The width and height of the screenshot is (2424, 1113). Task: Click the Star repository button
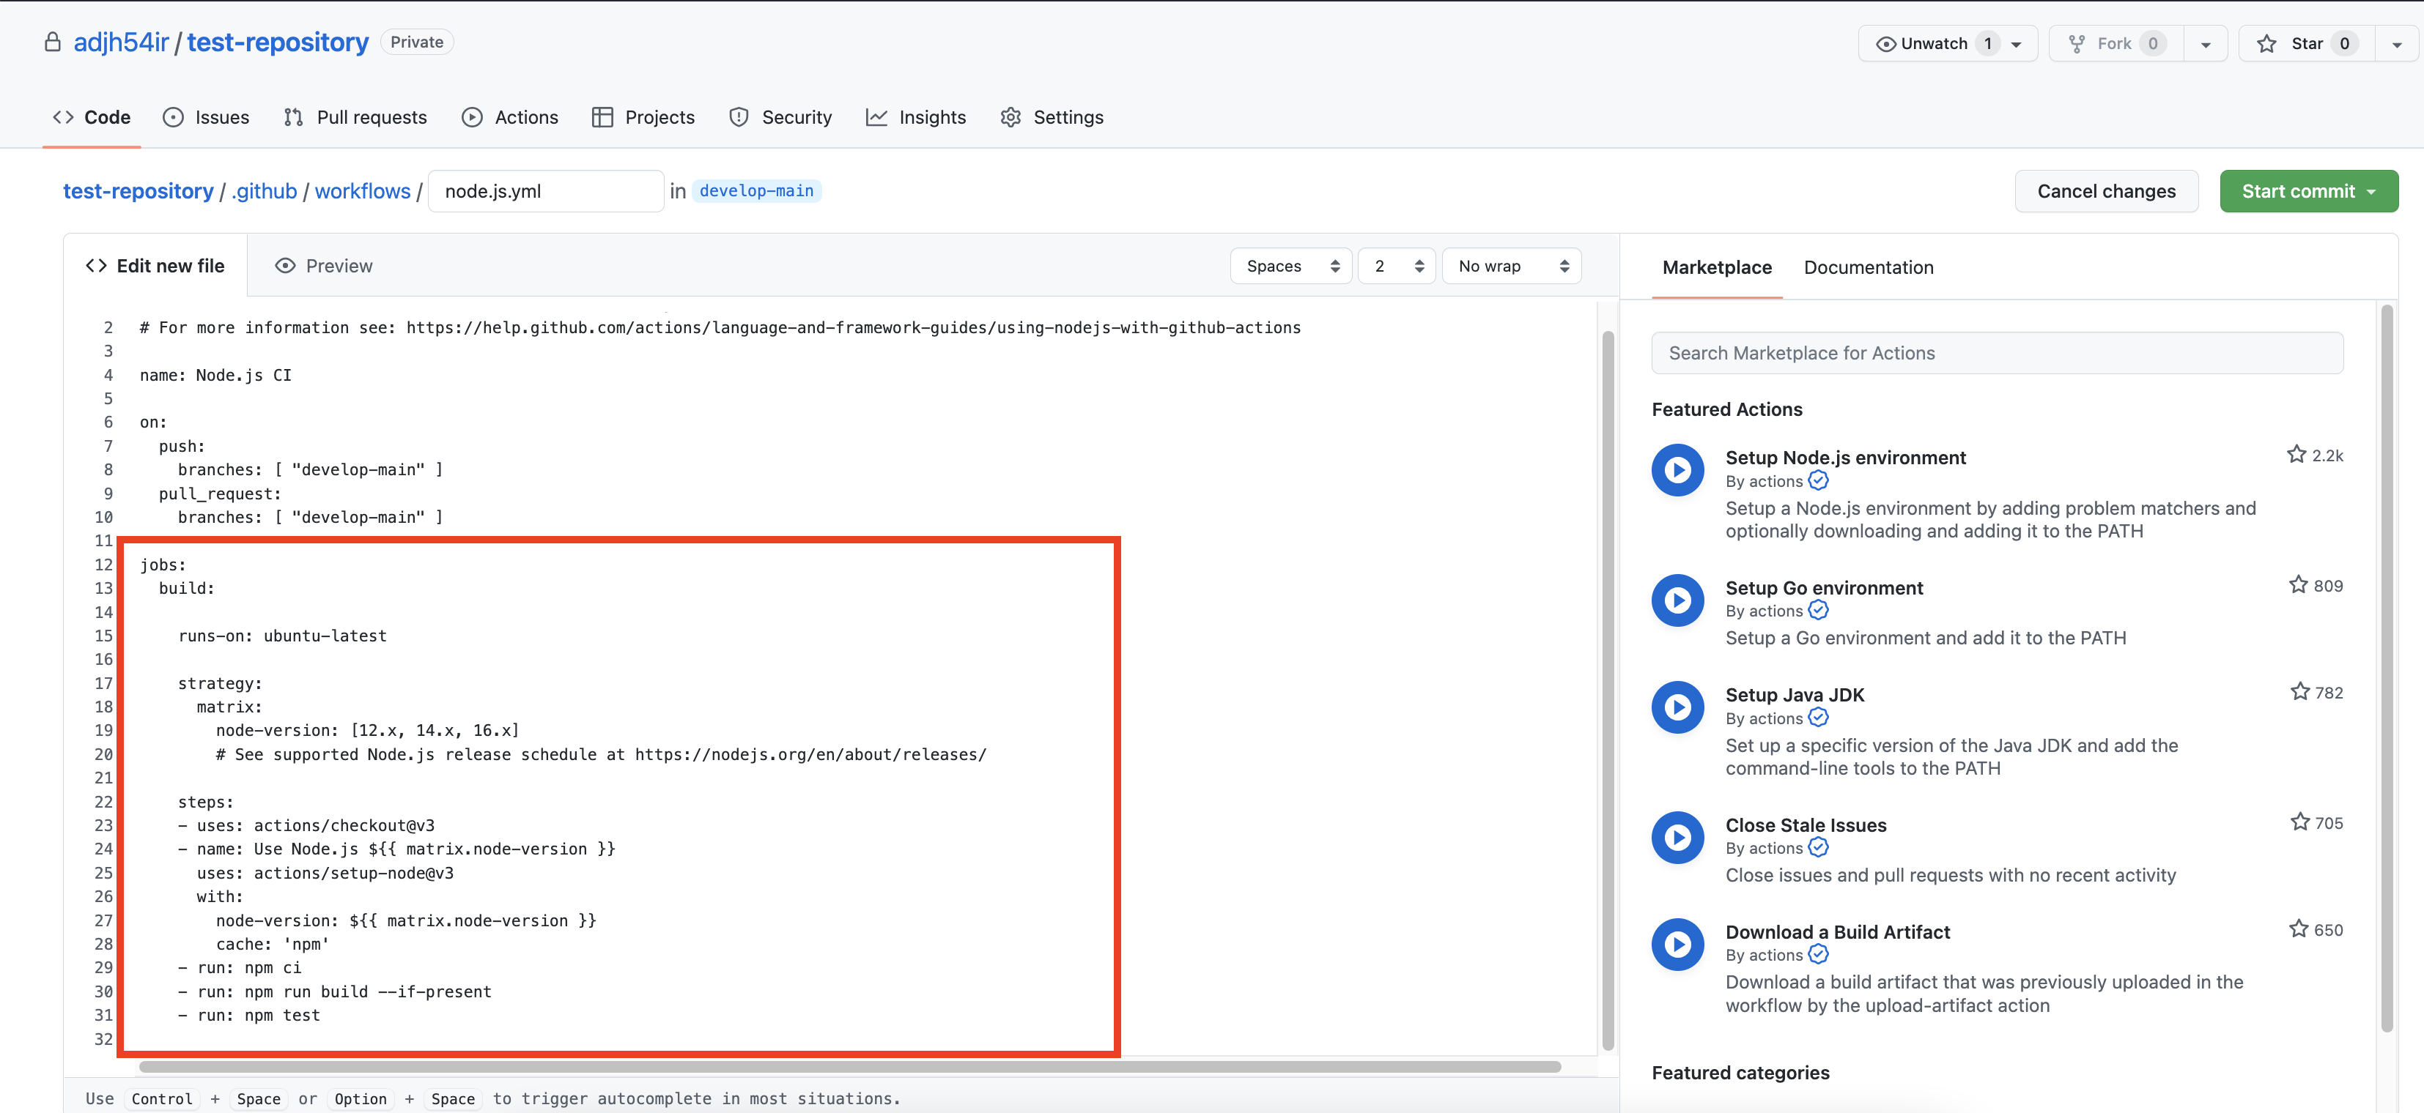(2305, 43)
